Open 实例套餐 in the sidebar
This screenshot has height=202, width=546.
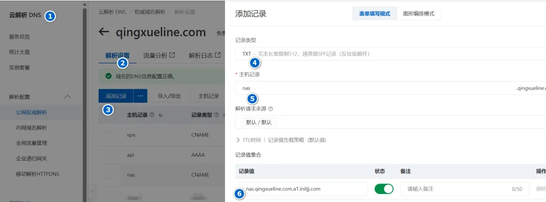pyautogui.click(x=20, y=68)
